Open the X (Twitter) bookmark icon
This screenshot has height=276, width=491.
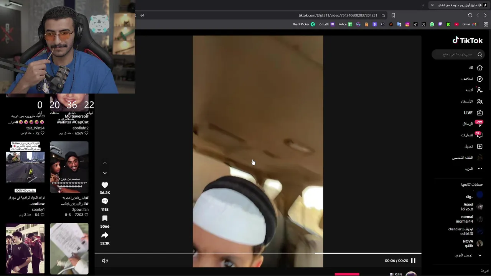(423, 24)
